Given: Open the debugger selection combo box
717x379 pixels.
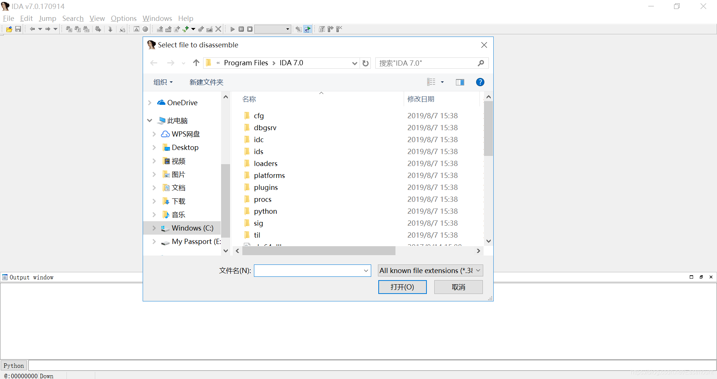Looking at the screenshot, I should [x=273, y=29].
